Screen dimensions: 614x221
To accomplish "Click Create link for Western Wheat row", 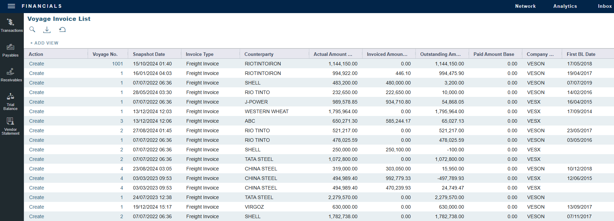I will (37, 111).
